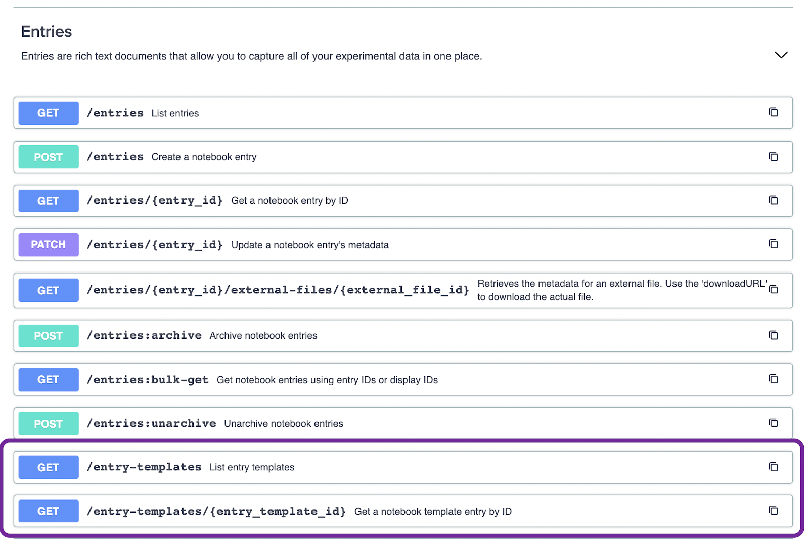Click /entries/{entry_id} path in GET row
Screen dimensions: 809x545
(x=155, y=201)
